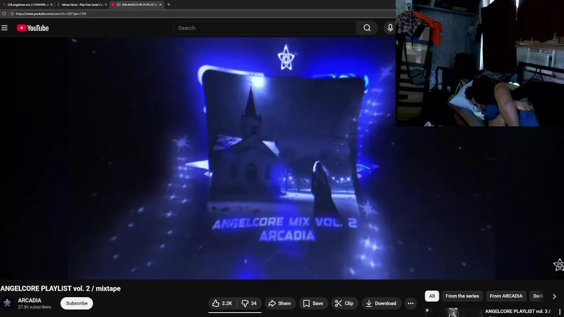Screen dimensions: 564x317
Task: Open a new browser tab
Action: pos(168,4)
